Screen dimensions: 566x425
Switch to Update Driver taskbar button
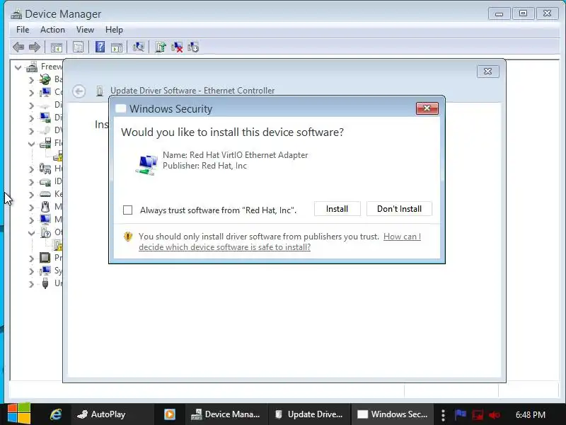click(x=308, y=414)
